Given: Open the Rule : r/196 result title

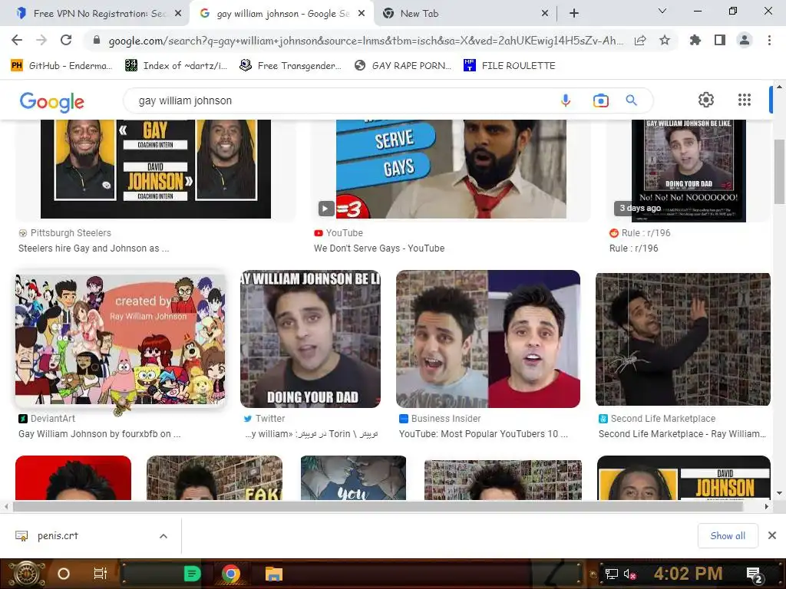Looking at the screenshot, I should 633,248.
